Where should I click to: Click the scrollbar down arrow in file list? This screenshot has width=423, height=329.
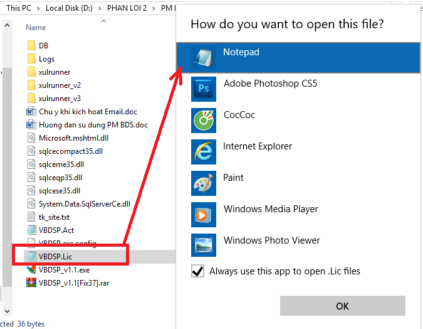(x=8, y=311)
